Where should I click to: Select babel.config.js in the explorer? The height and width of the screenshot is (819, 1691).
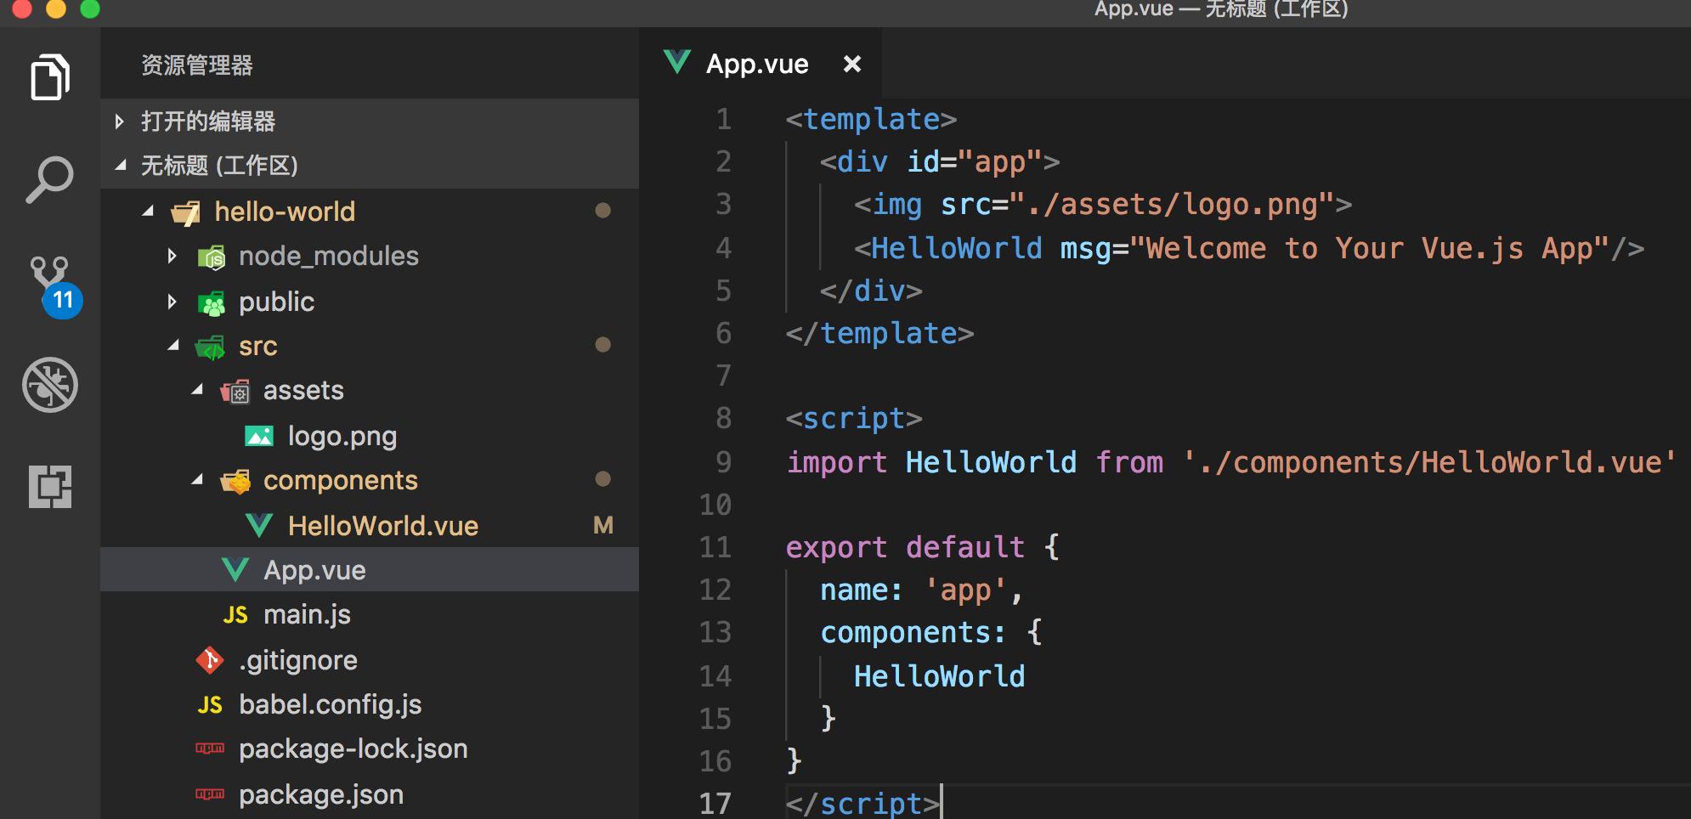[330, 704]
